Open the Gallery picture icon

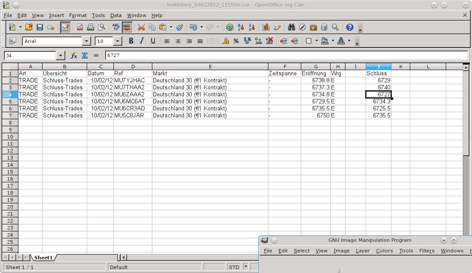pyautogui.click(x=313, y=27)
